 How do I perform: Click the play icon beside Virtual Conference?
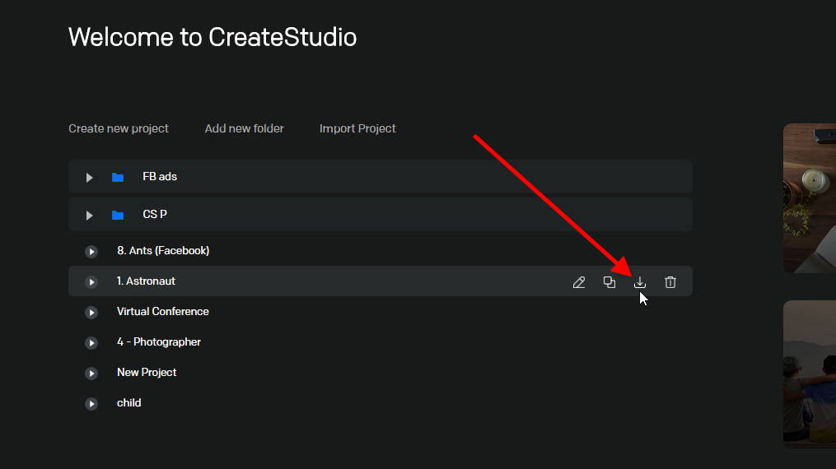pos(91,313)
